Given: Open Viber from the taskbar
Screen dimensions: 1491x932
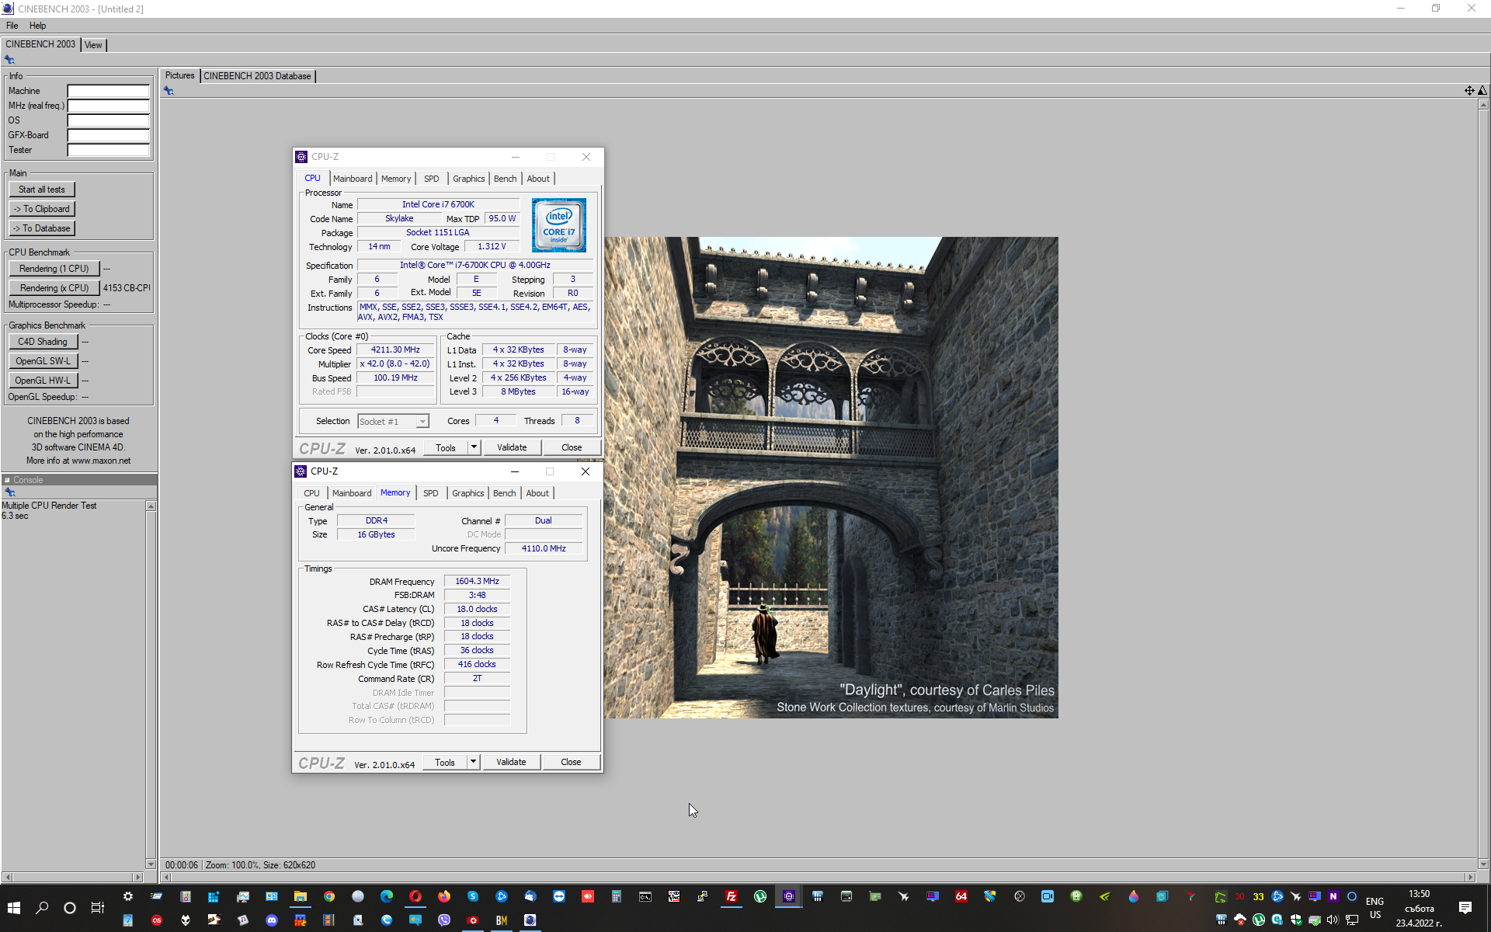Looking at the screenshot, I should (x=444, y=920).
